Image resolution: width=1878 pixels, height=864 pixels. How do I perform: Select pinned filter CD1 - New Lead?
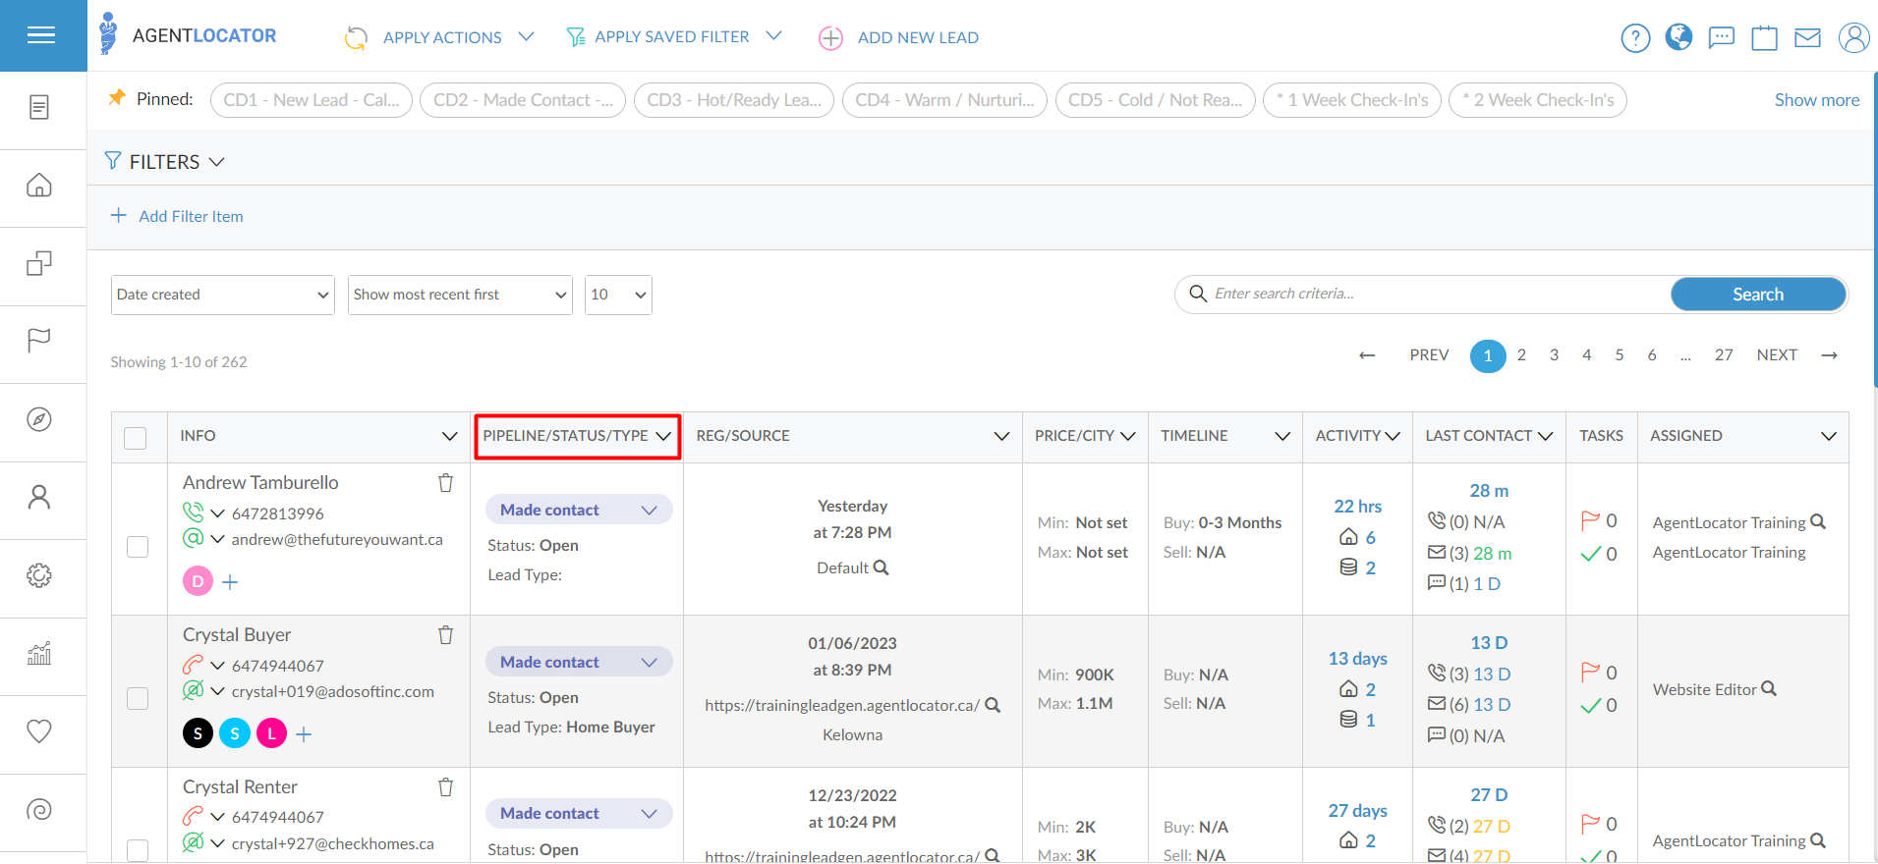click(x=312, y=100)
